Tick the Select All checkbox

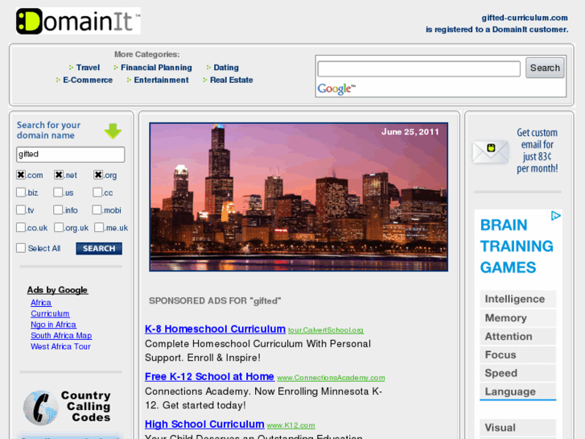pyautogui.click(x=21, y=248)
